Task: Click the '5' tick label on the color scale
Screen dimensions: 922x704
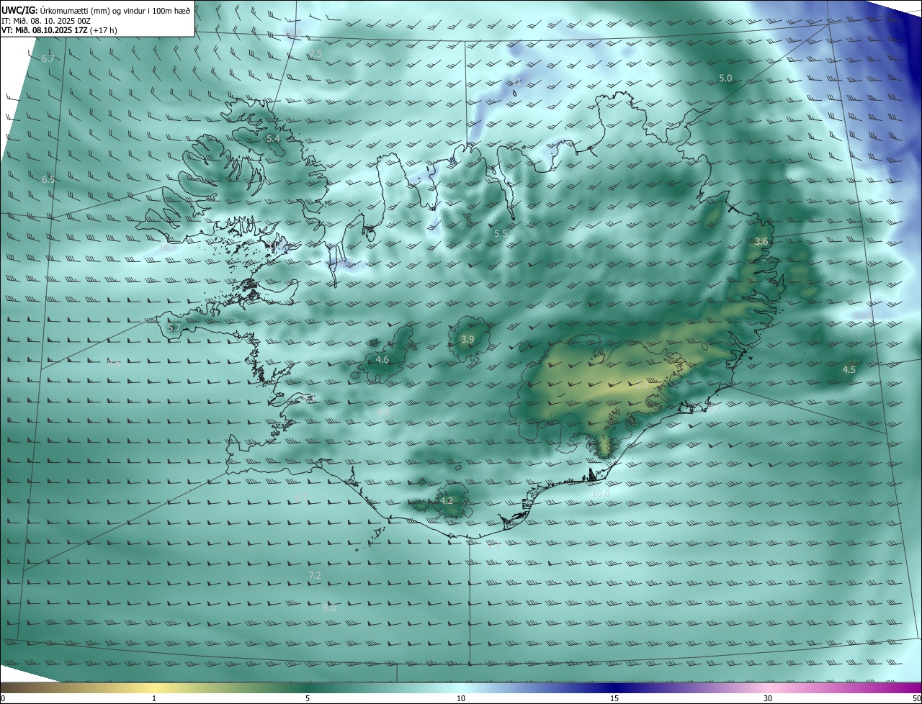Action: point(308,698)
